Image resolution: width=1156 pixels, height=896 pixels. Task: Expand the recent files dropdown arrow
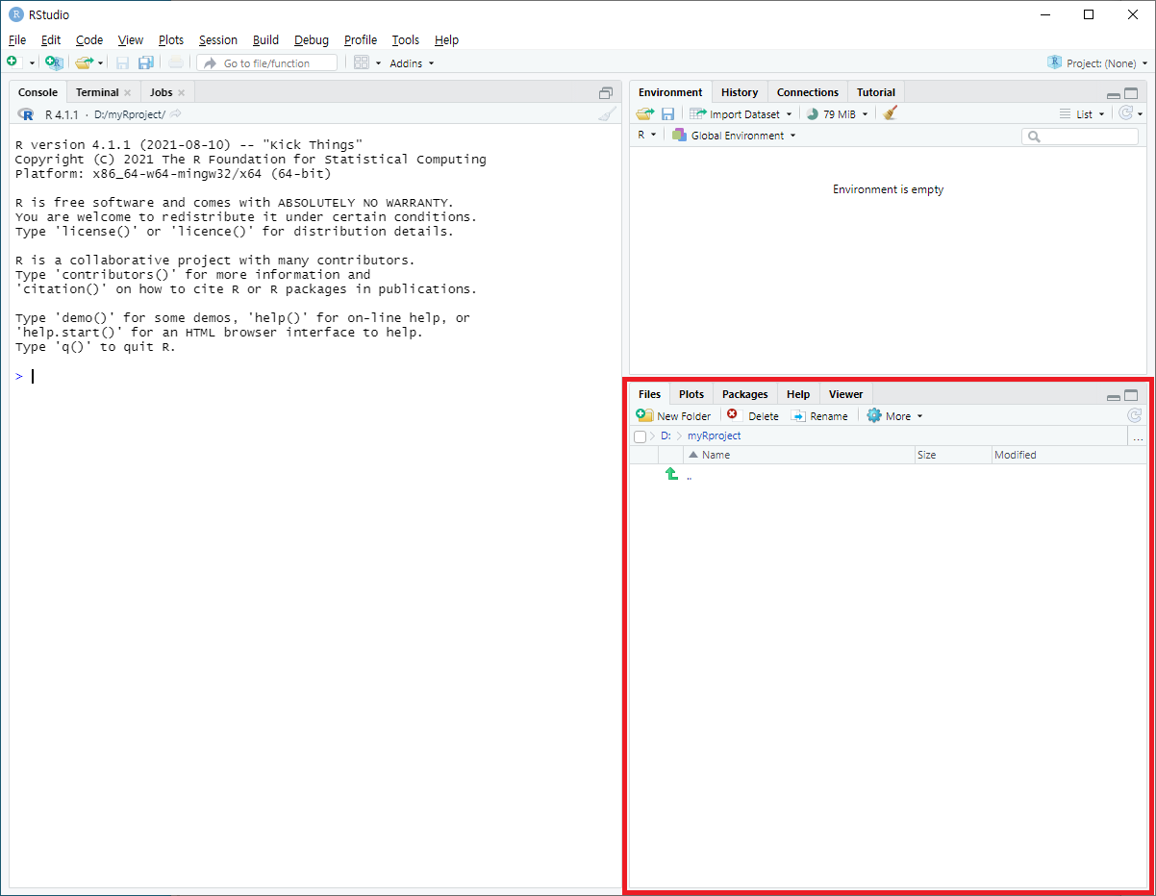[101, 63]
